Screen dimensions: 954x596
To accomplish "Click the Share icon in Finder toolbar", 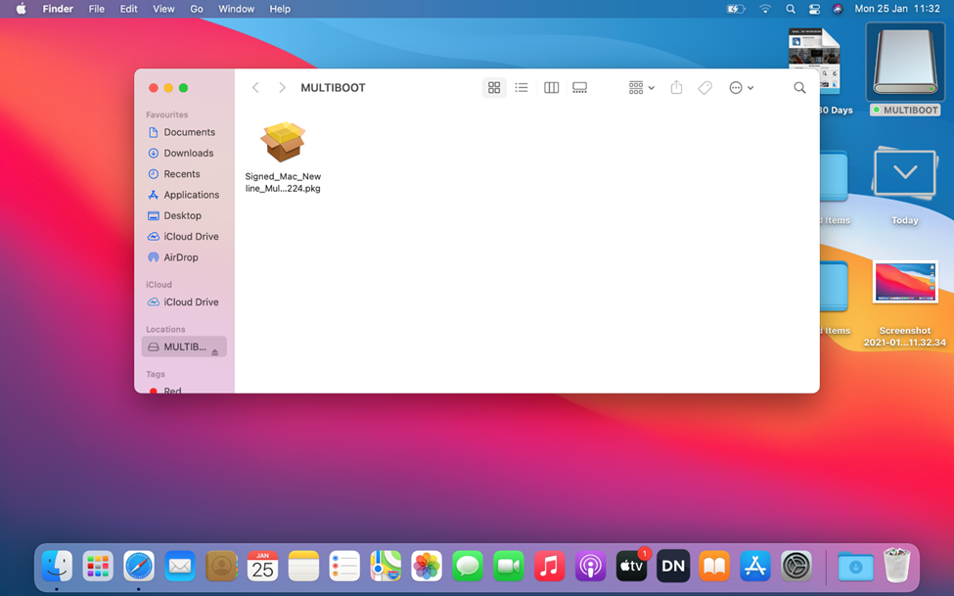I will pos(676,88).
